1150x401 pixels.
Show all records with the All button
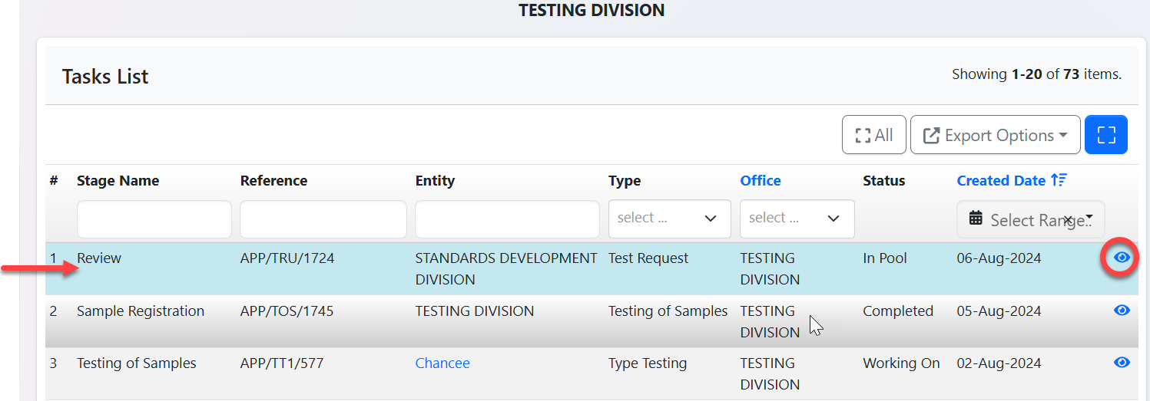pos(874,136)
